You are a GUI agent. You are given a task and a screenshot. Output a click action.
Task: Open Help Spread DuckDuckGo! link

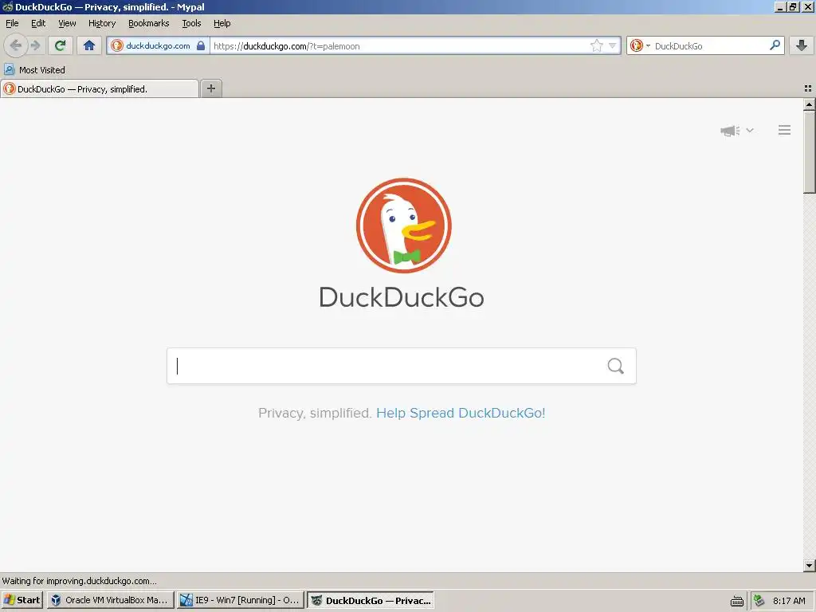tap(461, 413)
